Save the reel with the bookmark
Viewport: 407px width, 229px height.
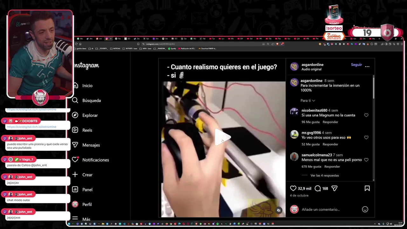point(367,188)
